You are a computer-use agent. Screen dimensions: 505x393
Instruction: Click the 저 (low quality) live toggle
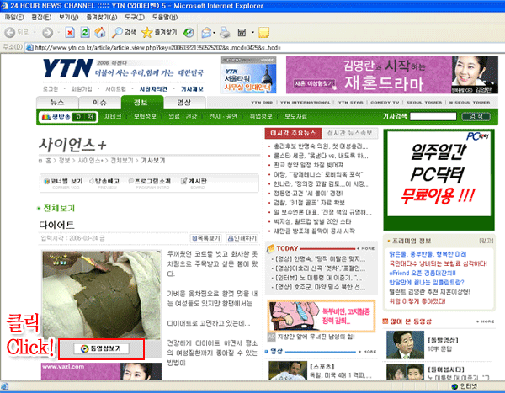pyautogui.click(x=89, y=117)
